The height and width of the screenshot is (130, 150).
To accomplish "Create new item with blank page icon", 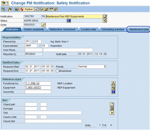I will pyautogui.click(x=112, y=104).
